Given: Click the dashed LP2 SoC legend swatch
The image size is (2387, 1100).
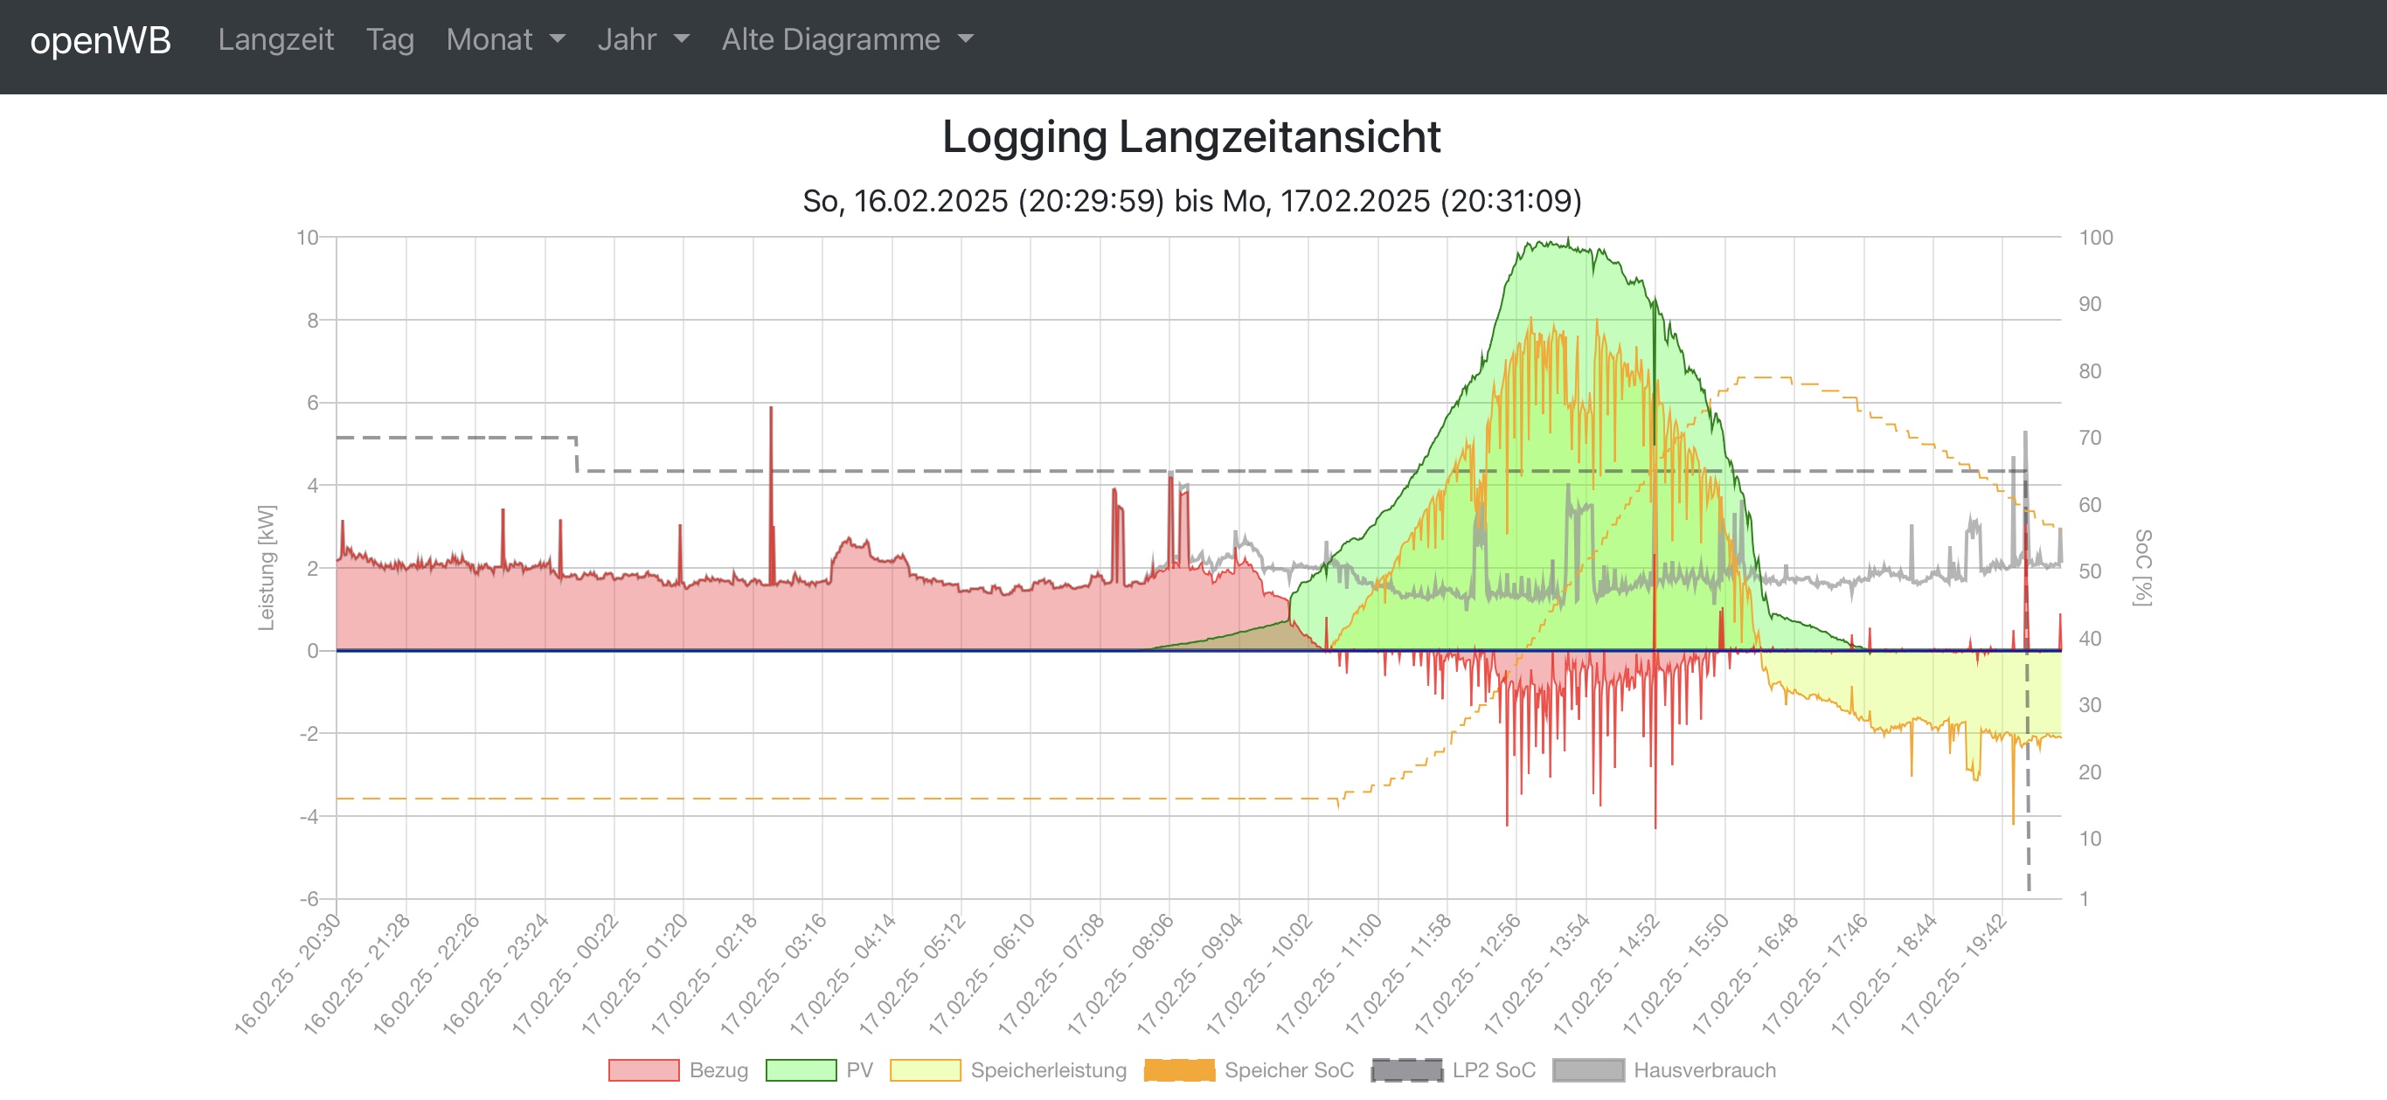Looking at the screenshot, I should (x=1406, y=1070).
